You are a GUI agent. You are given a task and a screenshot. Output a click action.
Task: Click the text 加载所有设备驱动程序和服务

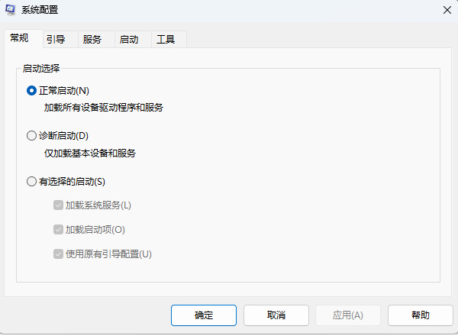click(104, 108)
